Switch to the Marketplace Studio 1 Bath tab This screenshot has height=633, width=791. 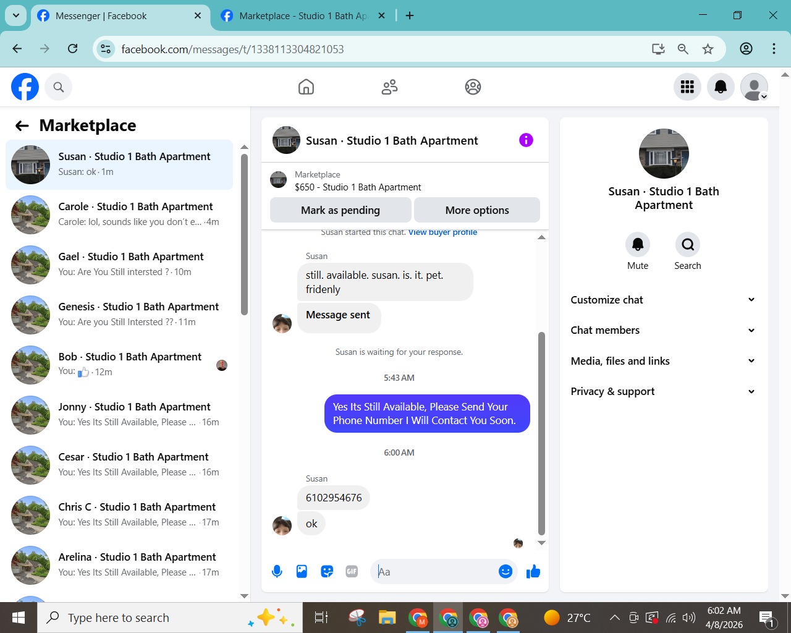[x=303, y=16]
